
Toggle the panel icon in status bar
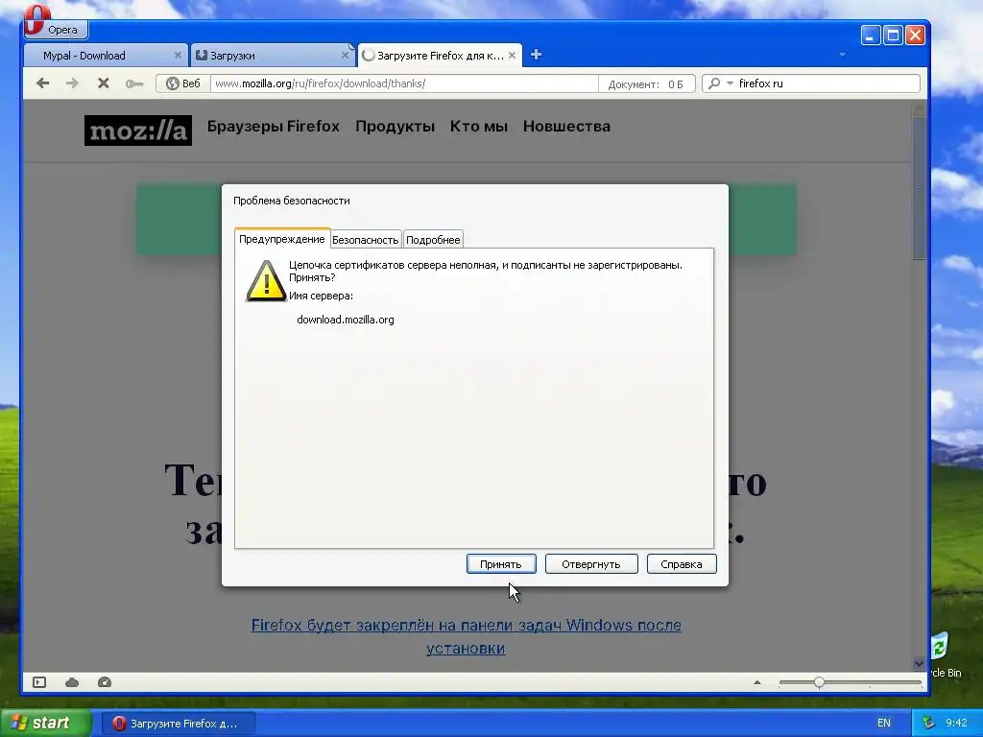click(x=39, y=682)
